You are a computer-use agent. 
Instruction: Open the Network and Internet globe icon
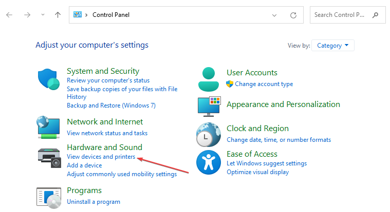pos(48,127)
